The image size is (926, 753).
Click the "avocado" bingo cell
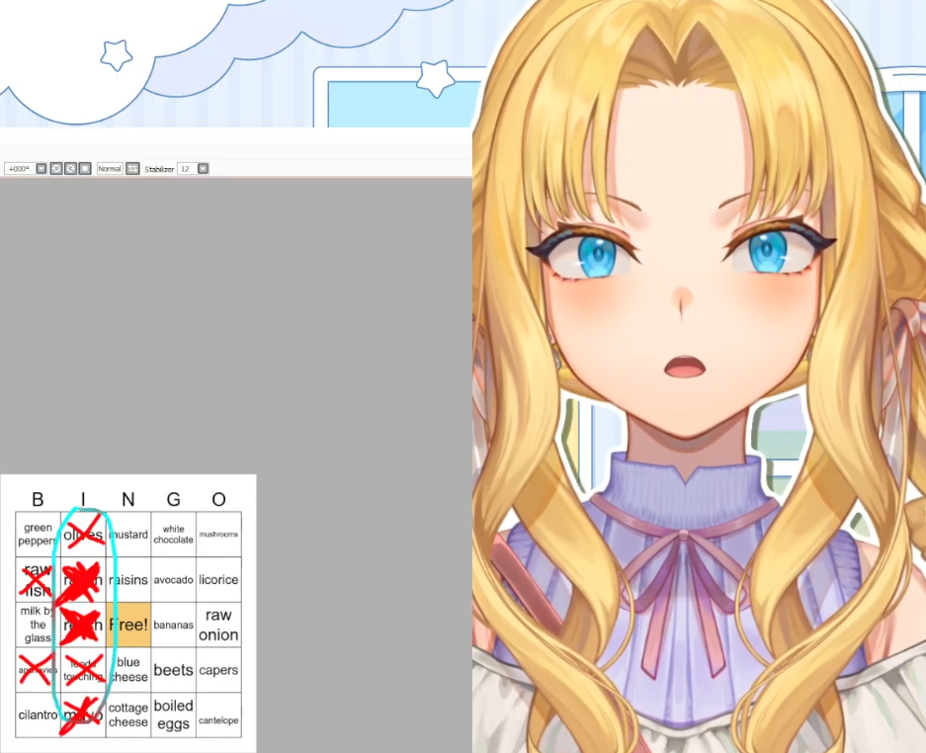[x=174, y=579]
